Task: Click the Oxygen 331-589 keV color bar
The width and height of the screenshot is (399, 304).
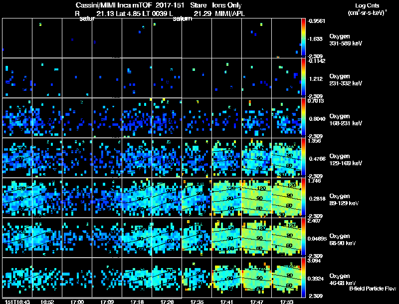Action: [303, 38]
